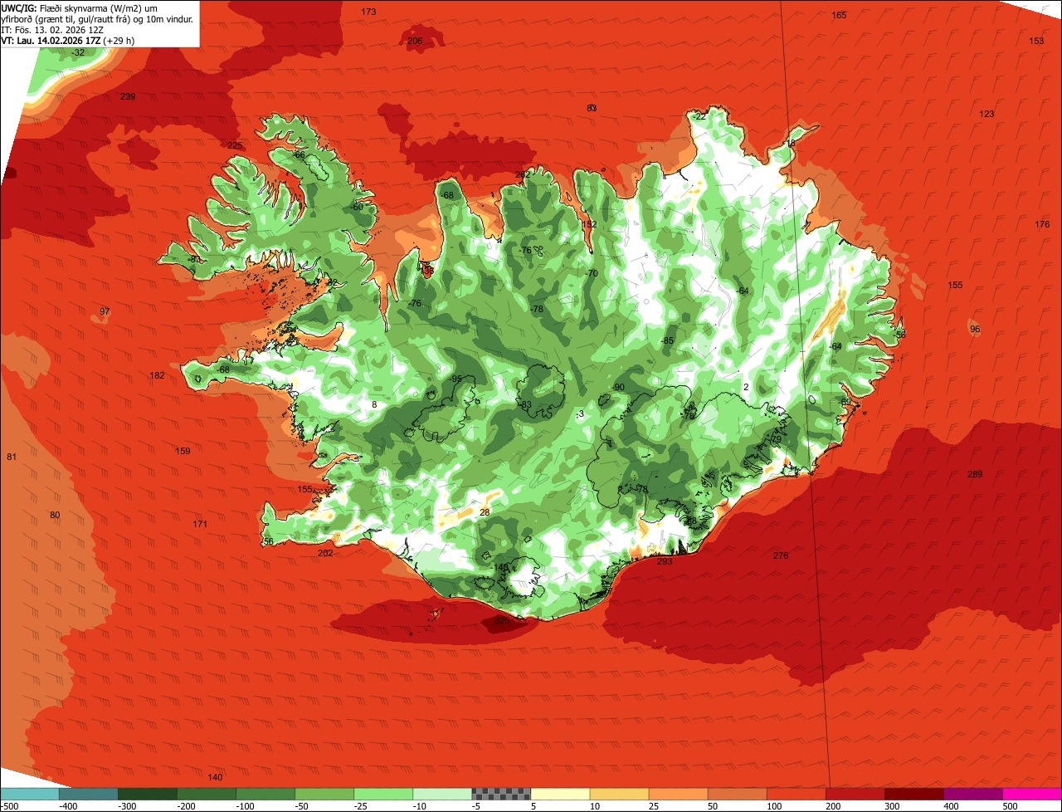Click the 'UWC/IG:' title text

coord(19,7)
